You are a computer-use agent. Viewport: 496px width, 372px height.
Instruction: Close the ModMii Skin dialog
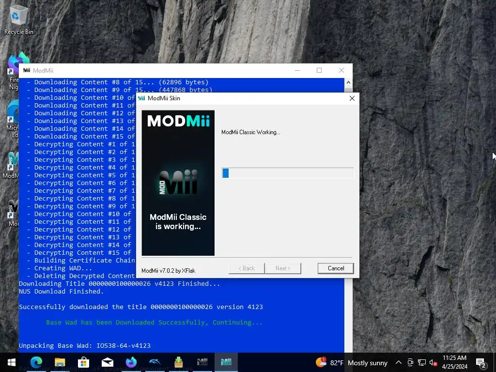352,98
